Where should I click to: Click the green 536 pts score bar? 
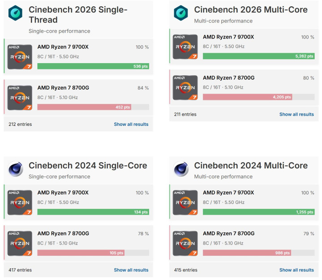[93, 66]
